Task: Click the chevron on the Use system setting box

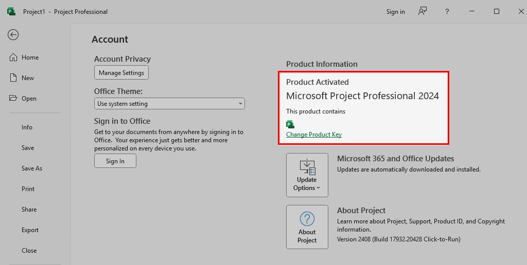Action: (240, 103)
